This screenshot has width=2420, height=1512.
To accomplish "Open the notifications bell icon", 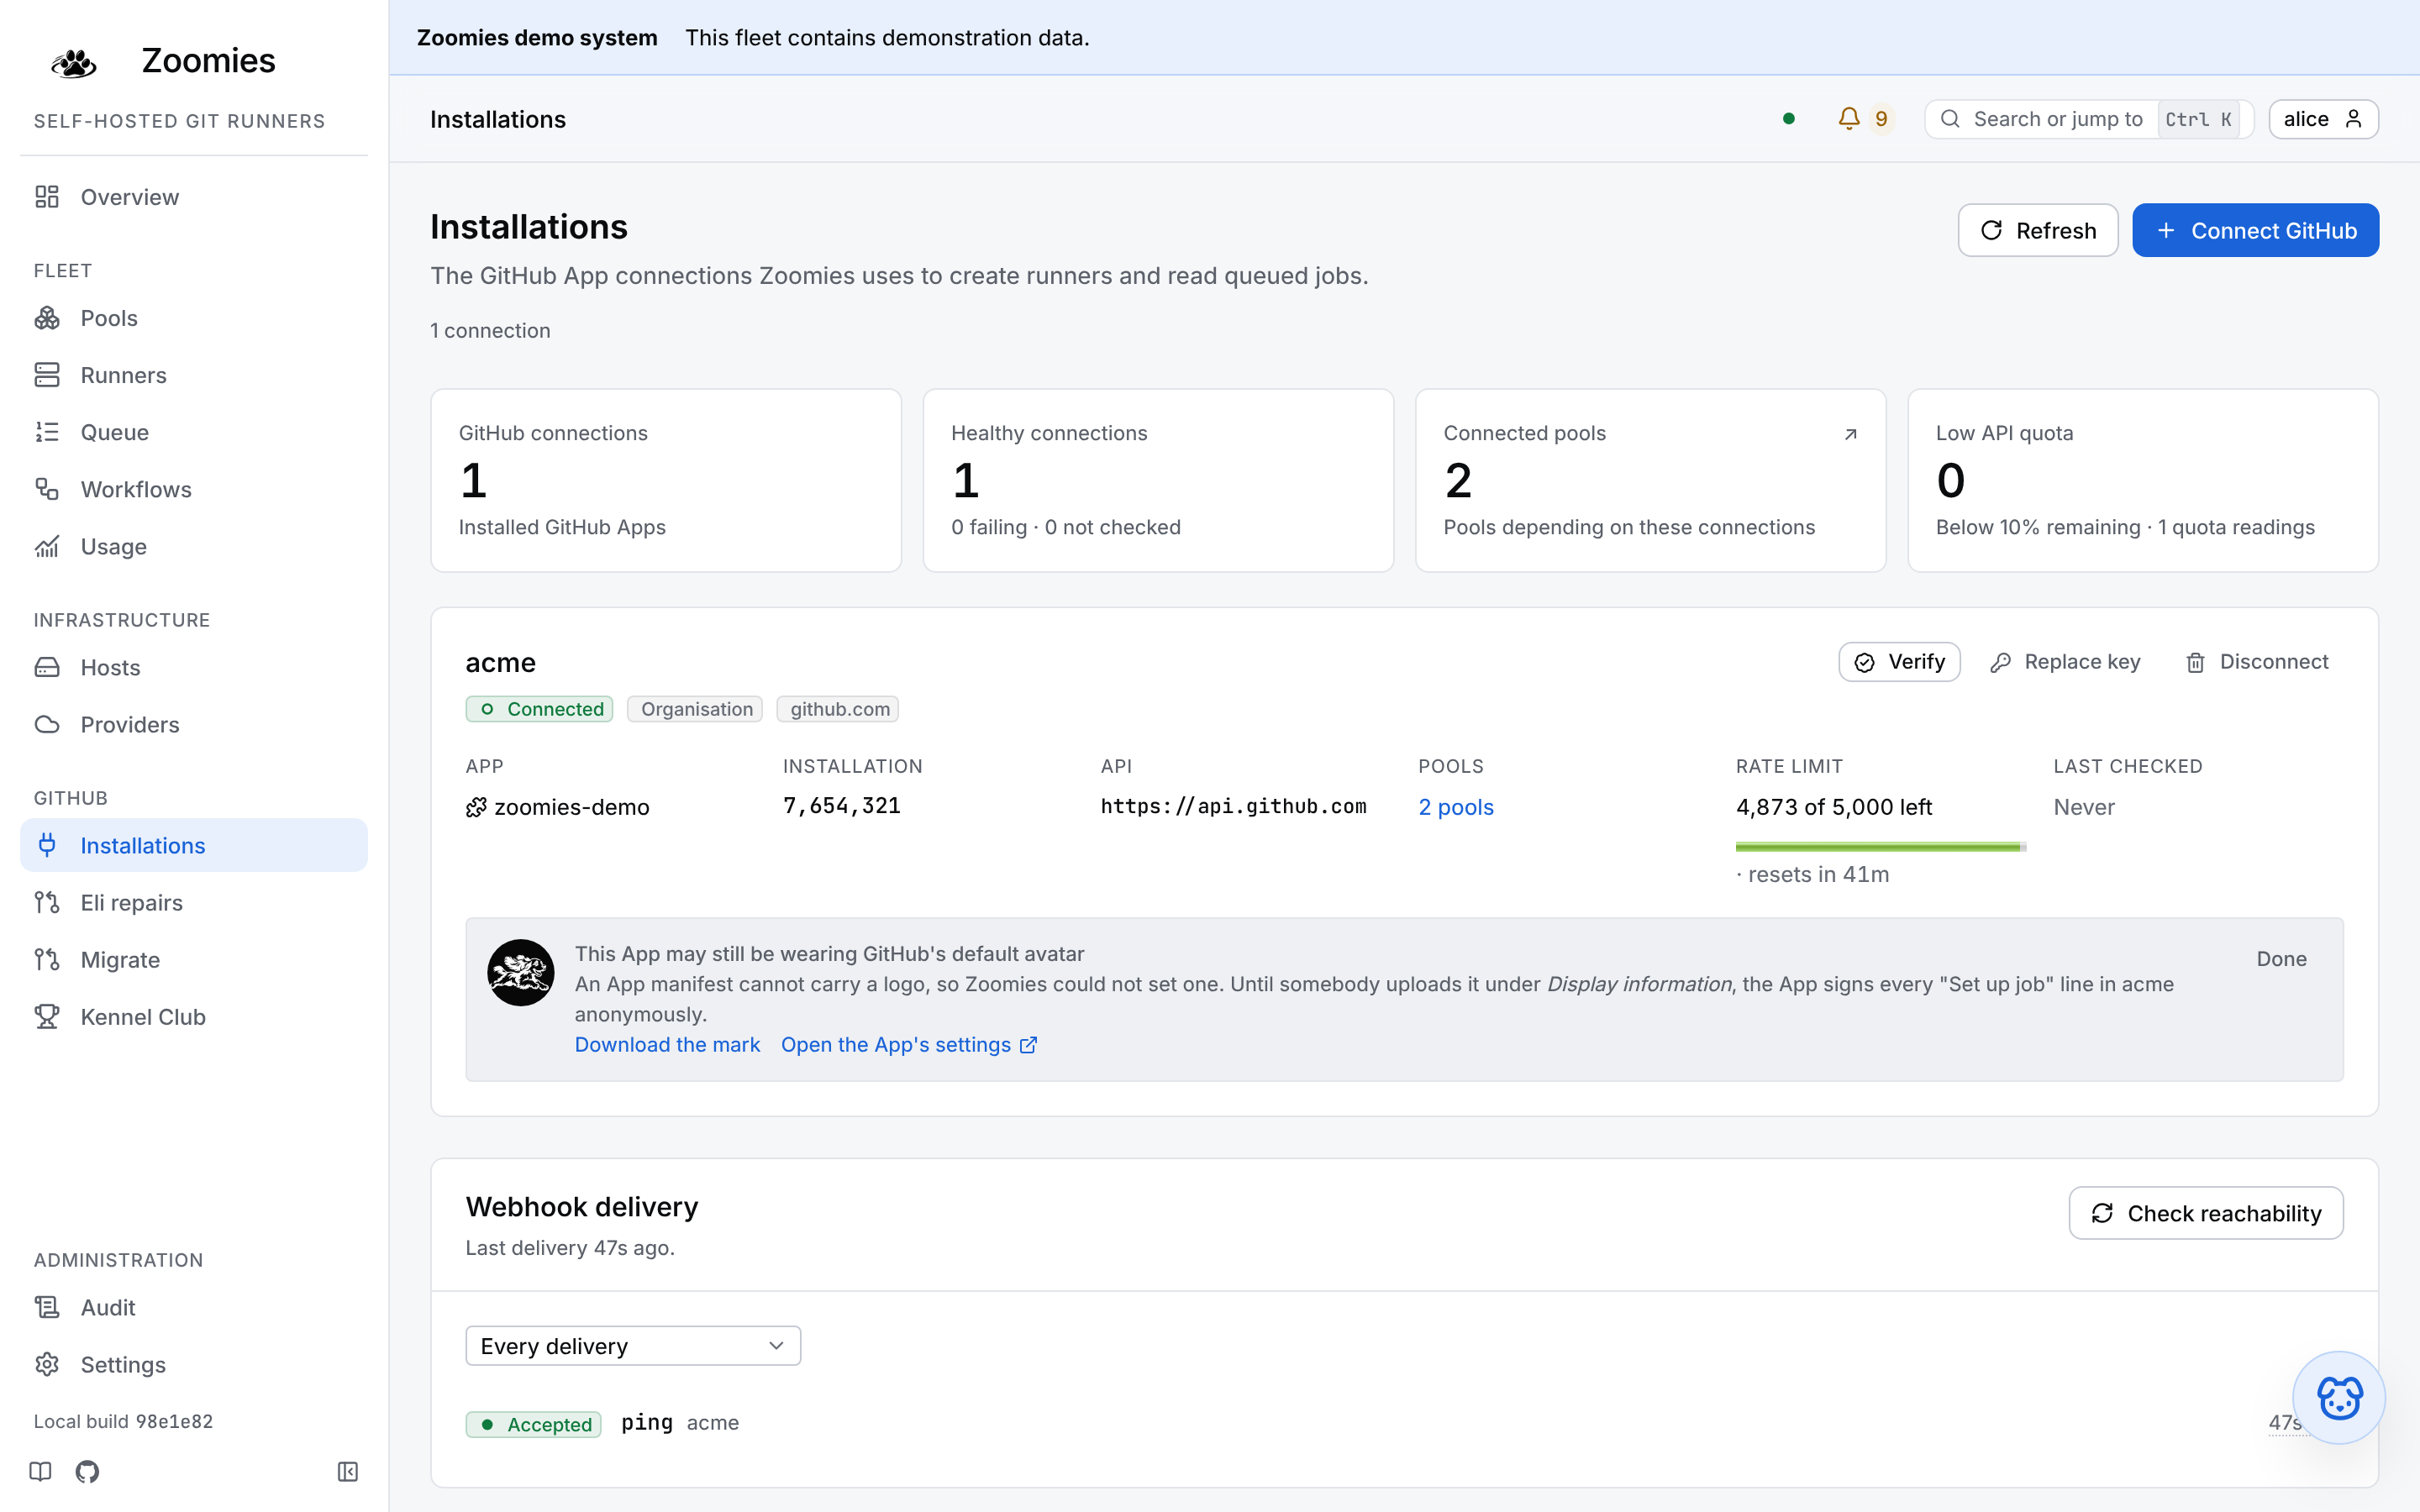I will [1849, 119].
